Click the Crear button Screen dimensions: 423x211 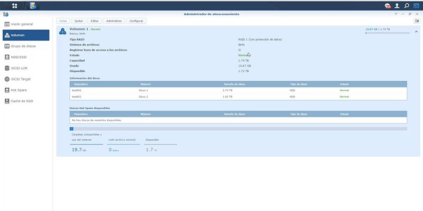[x=63, y=21]
